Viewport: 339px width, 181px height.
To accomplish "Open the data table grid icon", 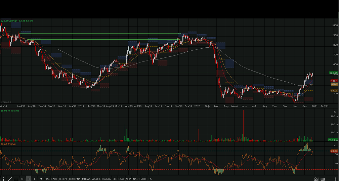I will coord(16,179).
